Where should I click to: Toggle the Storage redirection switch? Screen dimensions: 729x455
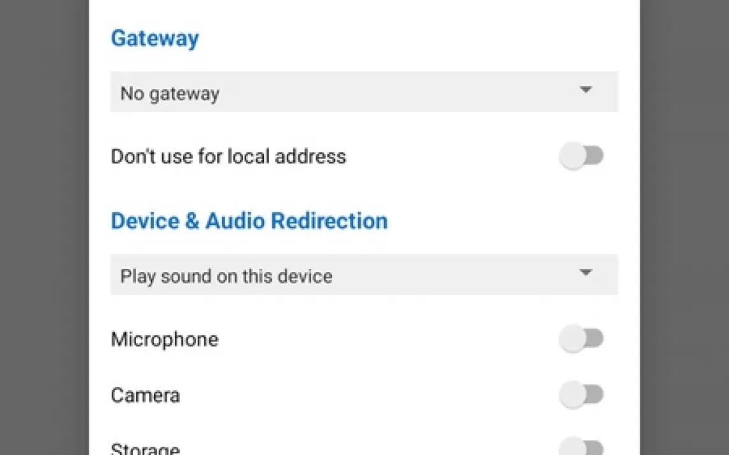581,447
